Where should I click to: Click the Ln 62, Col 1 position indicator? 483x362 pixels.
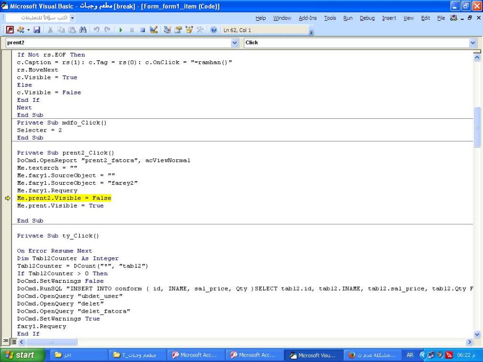[x=237, y=30]
